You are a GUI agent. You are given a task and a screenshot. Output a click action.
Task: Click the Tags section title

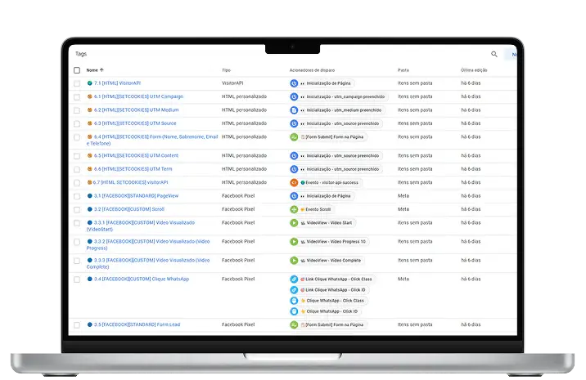click(81, 54)
